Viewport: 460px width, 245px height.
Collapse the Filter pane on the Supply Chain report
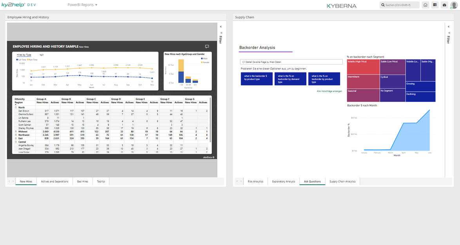448,27
